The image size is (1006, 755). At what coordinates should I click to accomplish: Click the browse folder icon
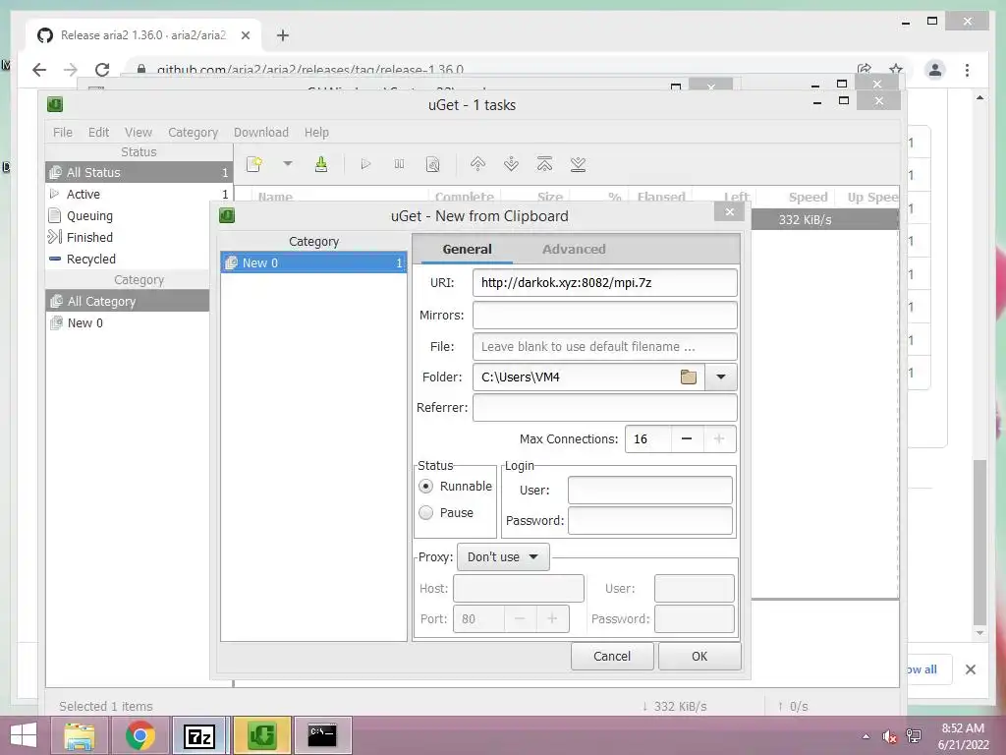689,377
